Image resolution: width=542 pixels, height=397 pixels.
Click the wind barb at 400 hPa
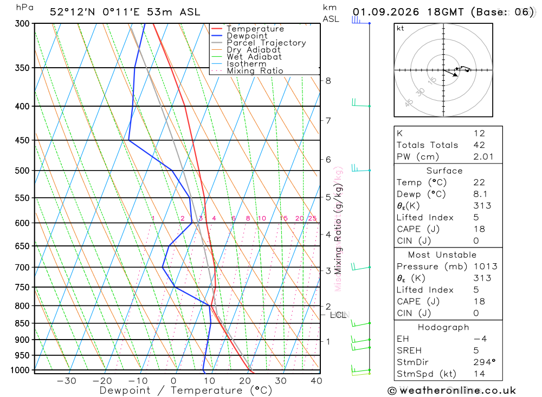[x=361, y=102]
